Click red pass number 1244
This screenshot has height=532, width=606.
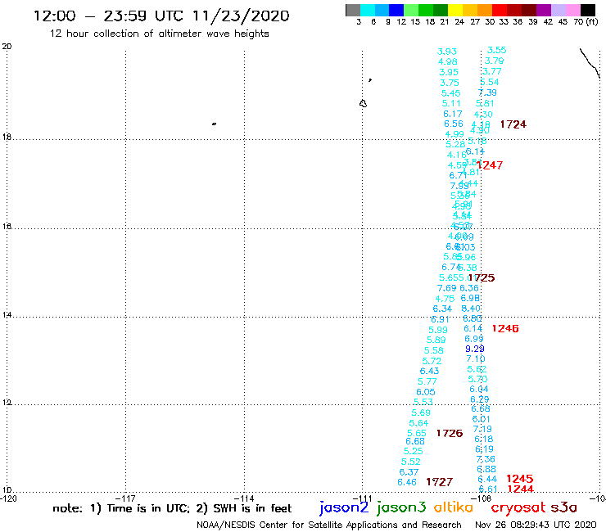[521, 489]
